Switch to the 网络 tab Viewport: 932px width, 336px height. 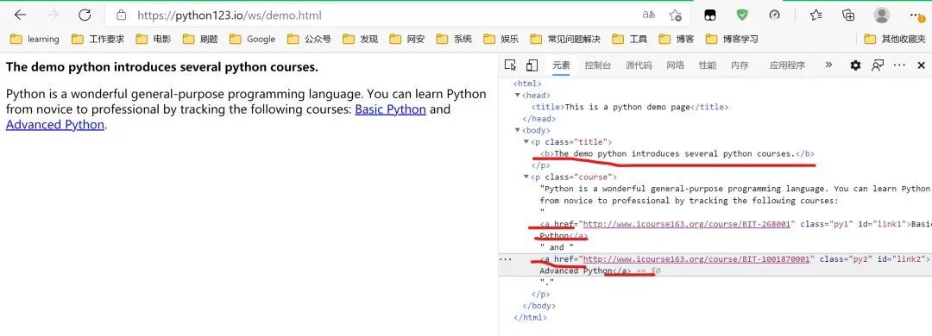tap(675, 65)
